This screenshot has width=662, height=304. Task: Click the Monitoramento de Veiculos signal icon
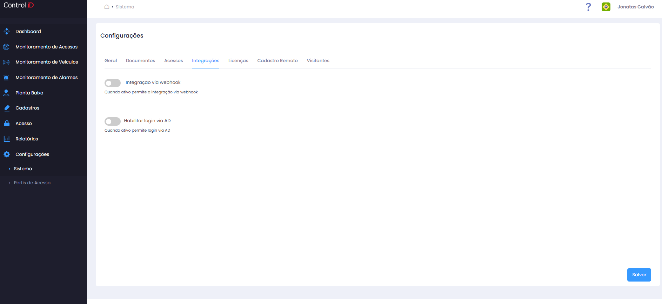pyautogui.click(x=6, y=62)
